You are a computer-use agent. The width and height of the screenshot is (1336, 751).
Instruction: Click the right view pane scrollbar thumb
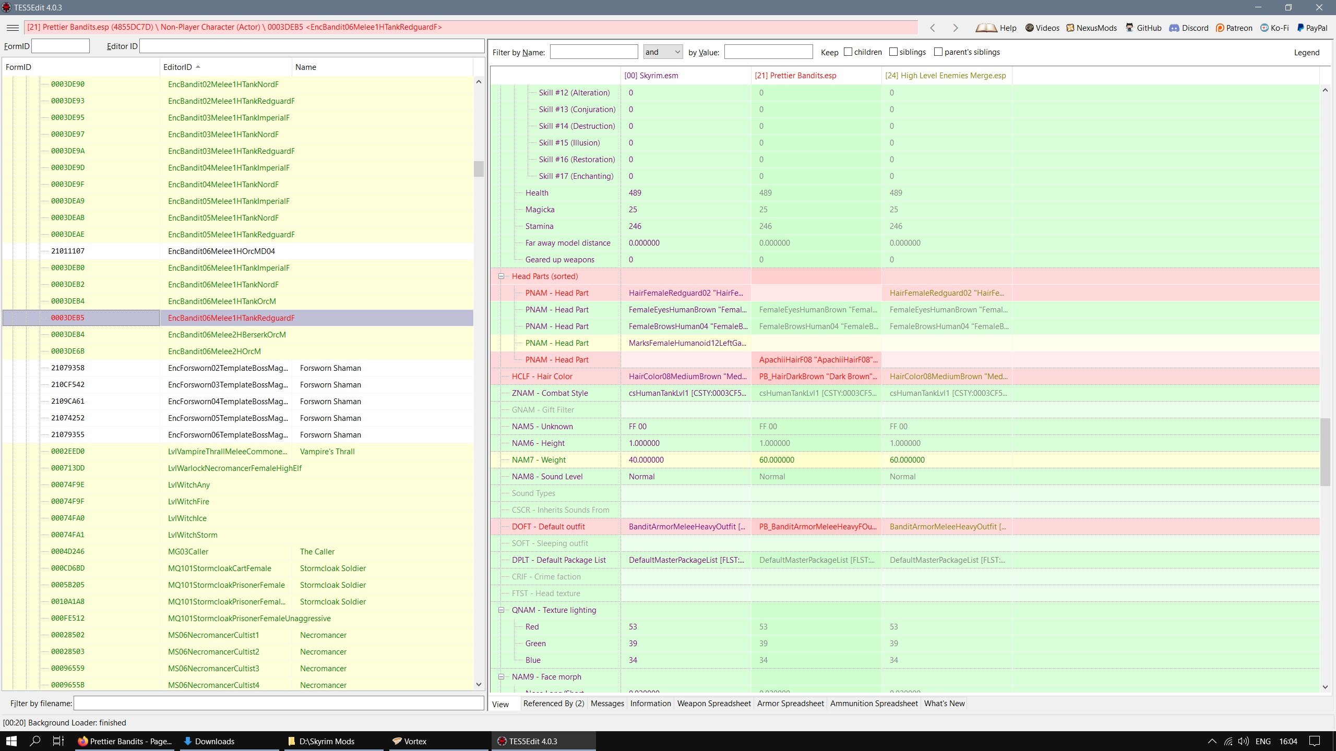[x=1325, y=452]
